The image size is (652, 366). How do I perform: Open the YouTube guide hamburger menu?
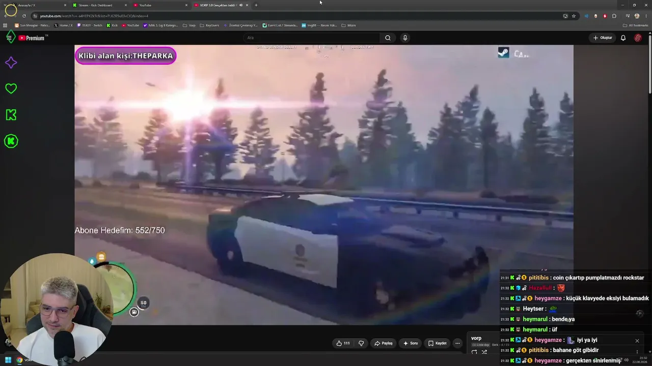(x=9, y=38)
